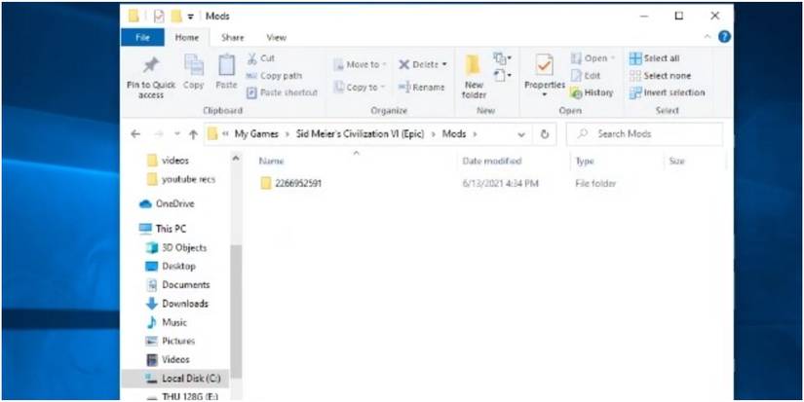The image size is (804, 402).
Task: Collapse the ribbon with the chevron
Action: click(708, 37)
